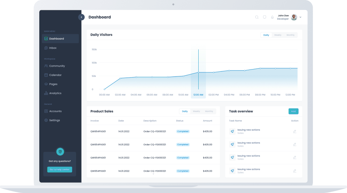
Task: Click the search icon in the header
Action: [257, 17]
